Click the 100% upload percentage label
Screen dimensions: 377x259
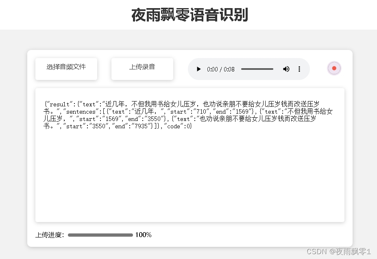[143, 235]
